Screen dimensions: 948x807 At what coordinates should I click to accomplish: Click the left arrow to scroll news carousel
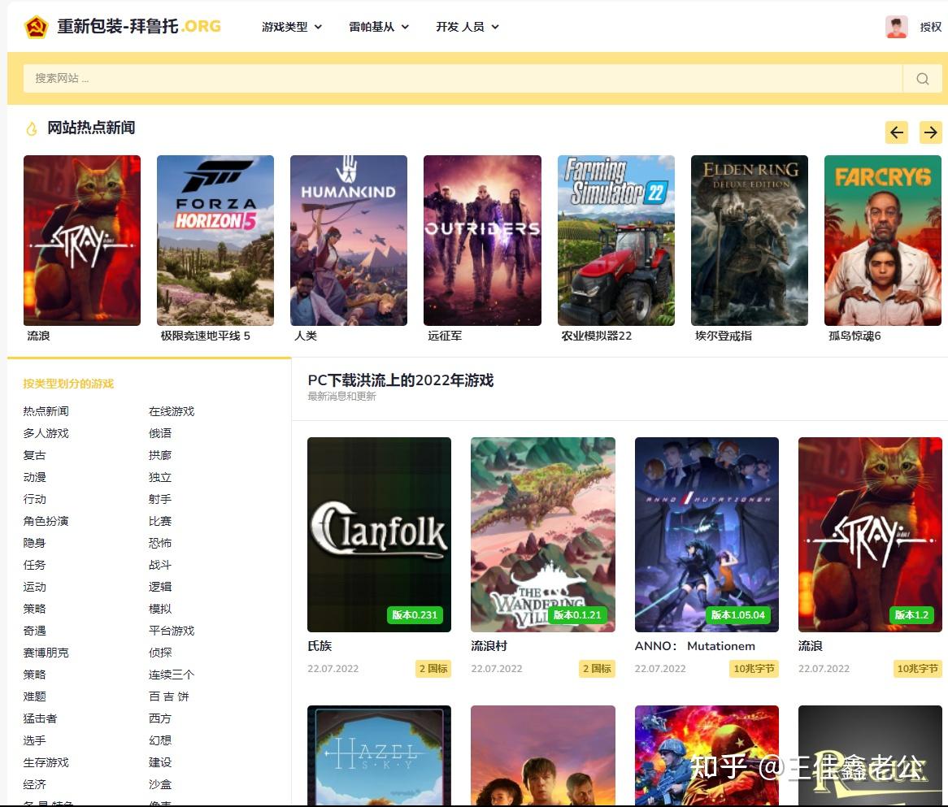(896, 132)
